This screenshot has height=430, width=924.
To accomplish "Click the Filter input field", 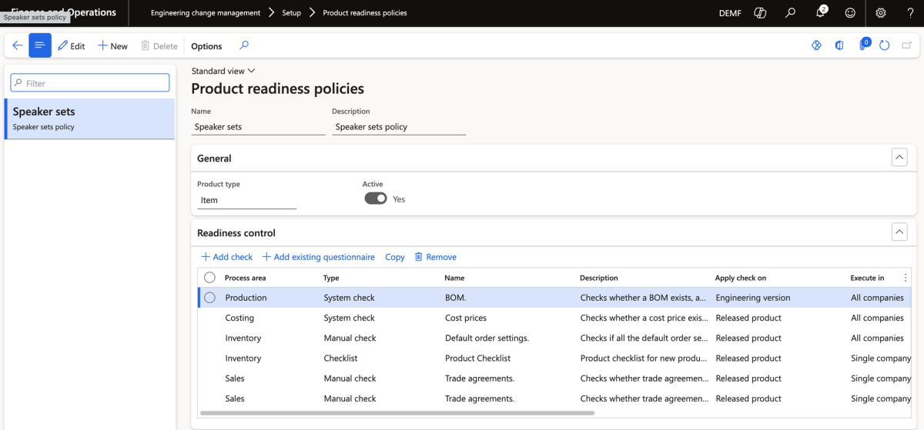I will coord(90,83).
